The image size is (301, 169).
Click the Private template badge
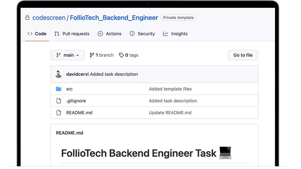[178, 18]
